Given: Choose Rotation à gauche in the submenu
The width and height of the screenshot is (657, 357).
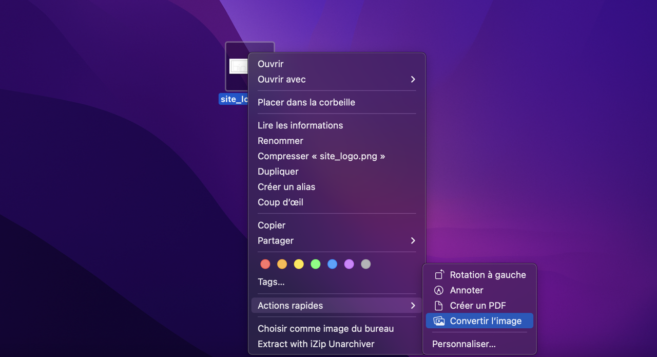Looking at the screenshot, I should point(479,275).
